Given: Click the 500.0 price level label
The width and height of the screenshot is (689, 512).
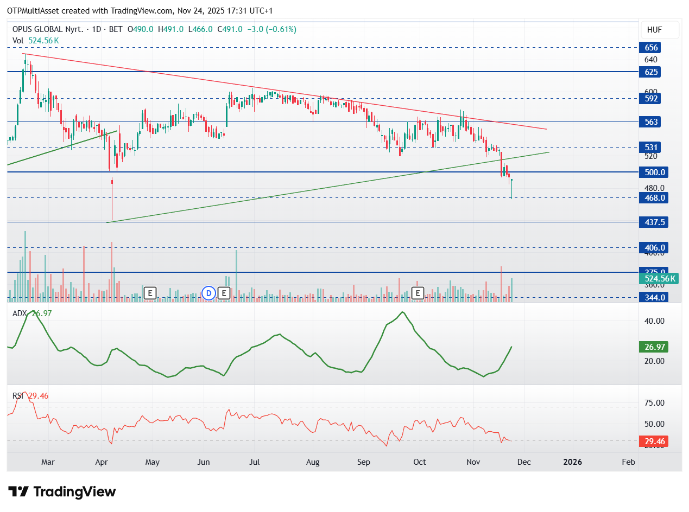Looking at the screenshot, I should (652, 172).
